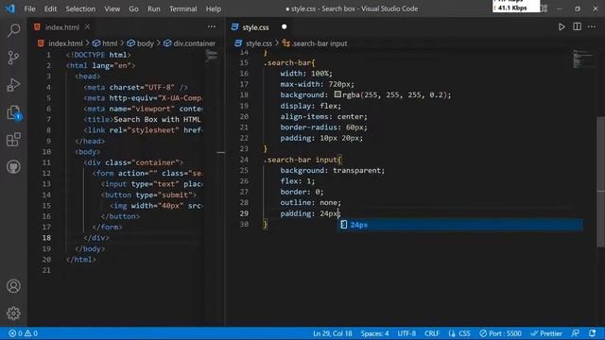Open the Extensions view

coord(13,140)
